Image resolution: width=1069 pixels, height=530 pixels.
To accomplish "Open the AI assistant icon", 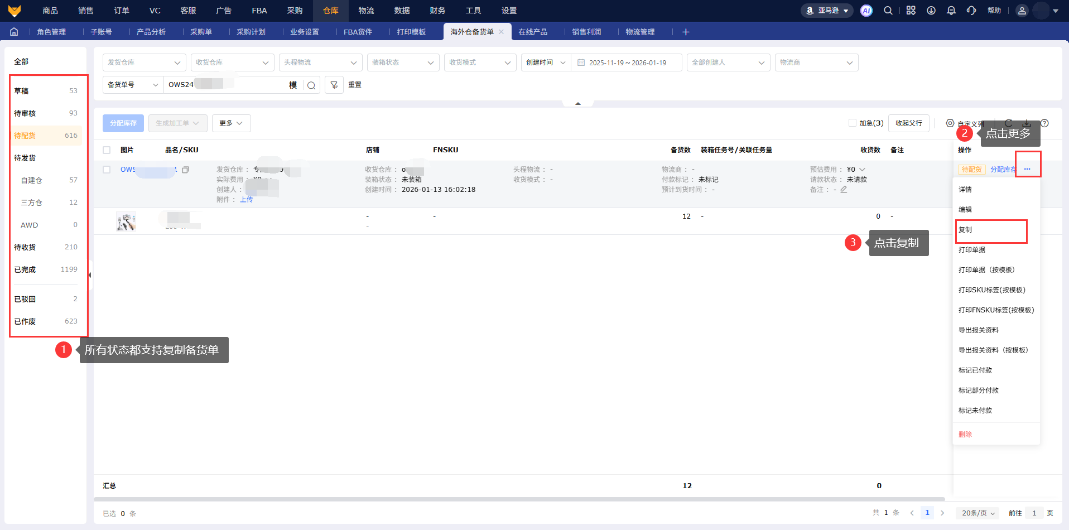I will pos(866,11).
